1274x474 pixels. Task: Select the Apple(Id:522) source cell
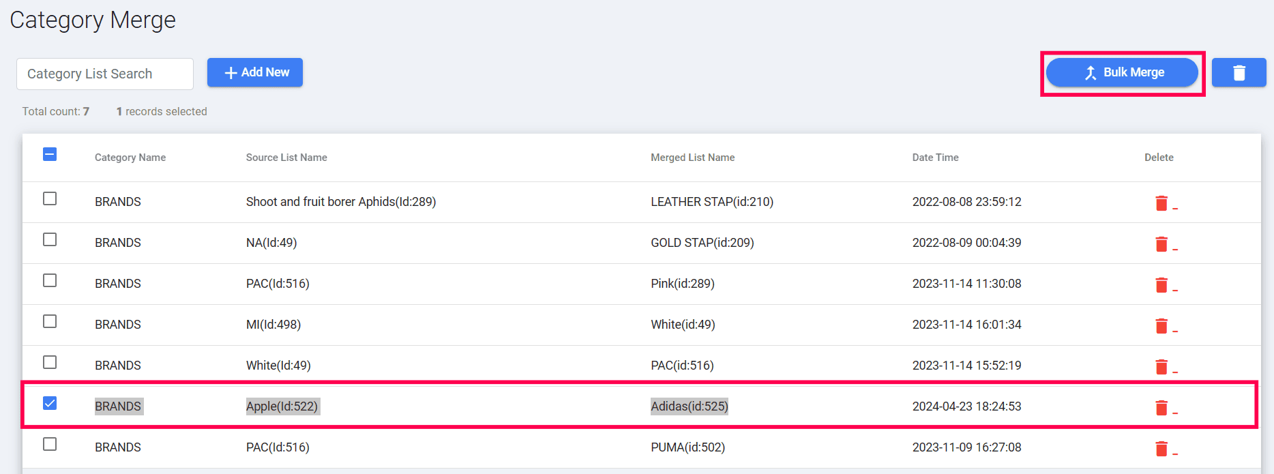(282, 406)
